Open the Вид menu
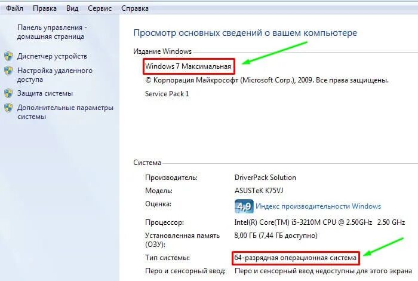The image size is (418, 281). point(72,8)
